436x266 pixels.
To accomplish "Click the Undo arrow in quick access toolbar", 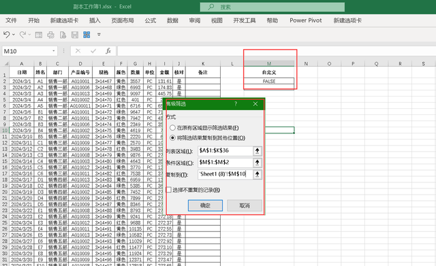I will [6, 35].
